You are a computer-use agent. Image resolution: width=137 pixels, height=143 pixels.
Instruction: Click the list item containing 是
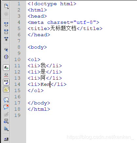pyautogui.click(x=45, y=72)
